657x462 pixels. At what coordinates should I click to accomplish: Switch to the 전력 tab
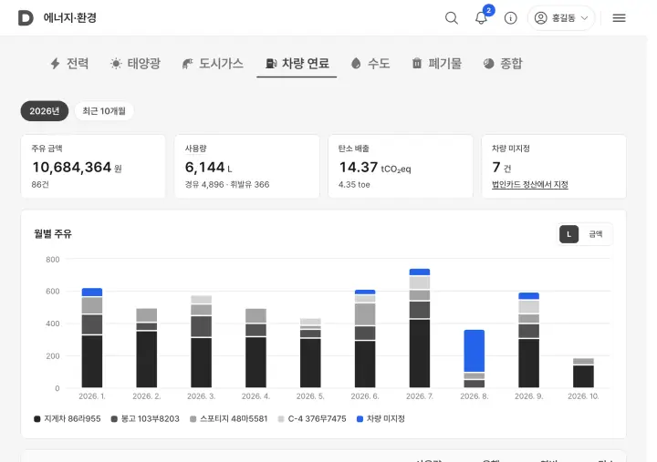[x=69, y=64]
